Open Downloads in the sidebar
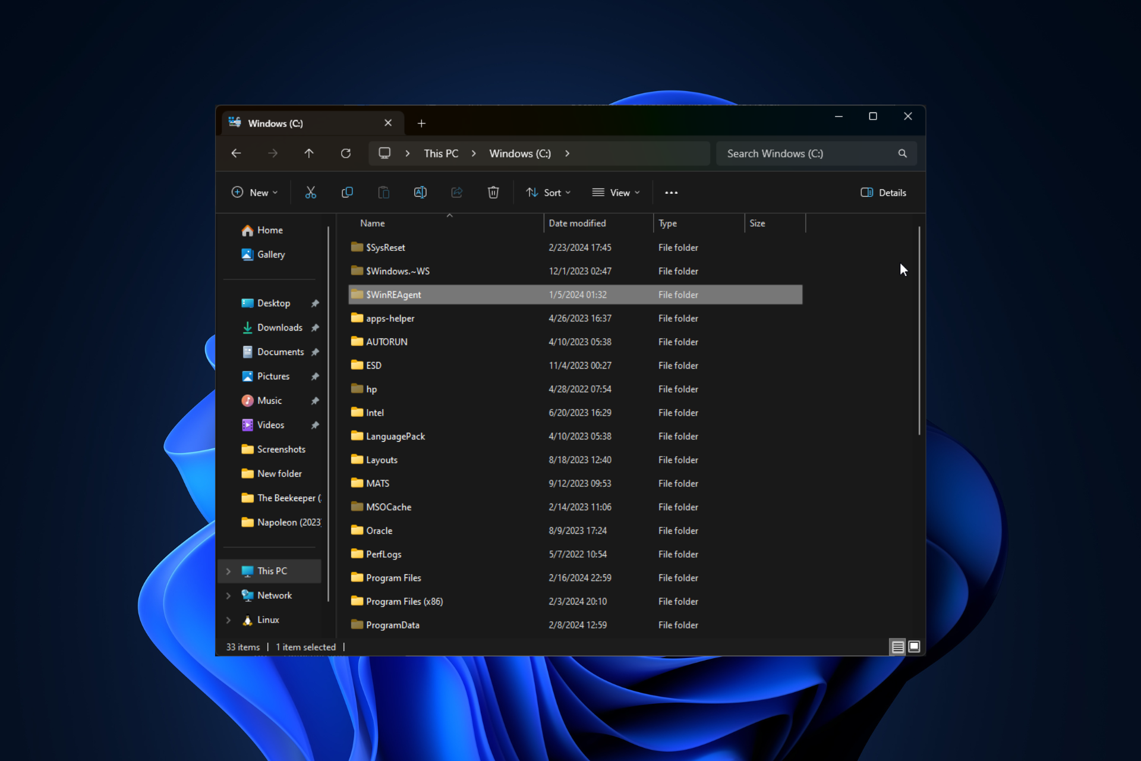Image resolution: width=1141 pixels, height=761 pixels. [272, 328]
